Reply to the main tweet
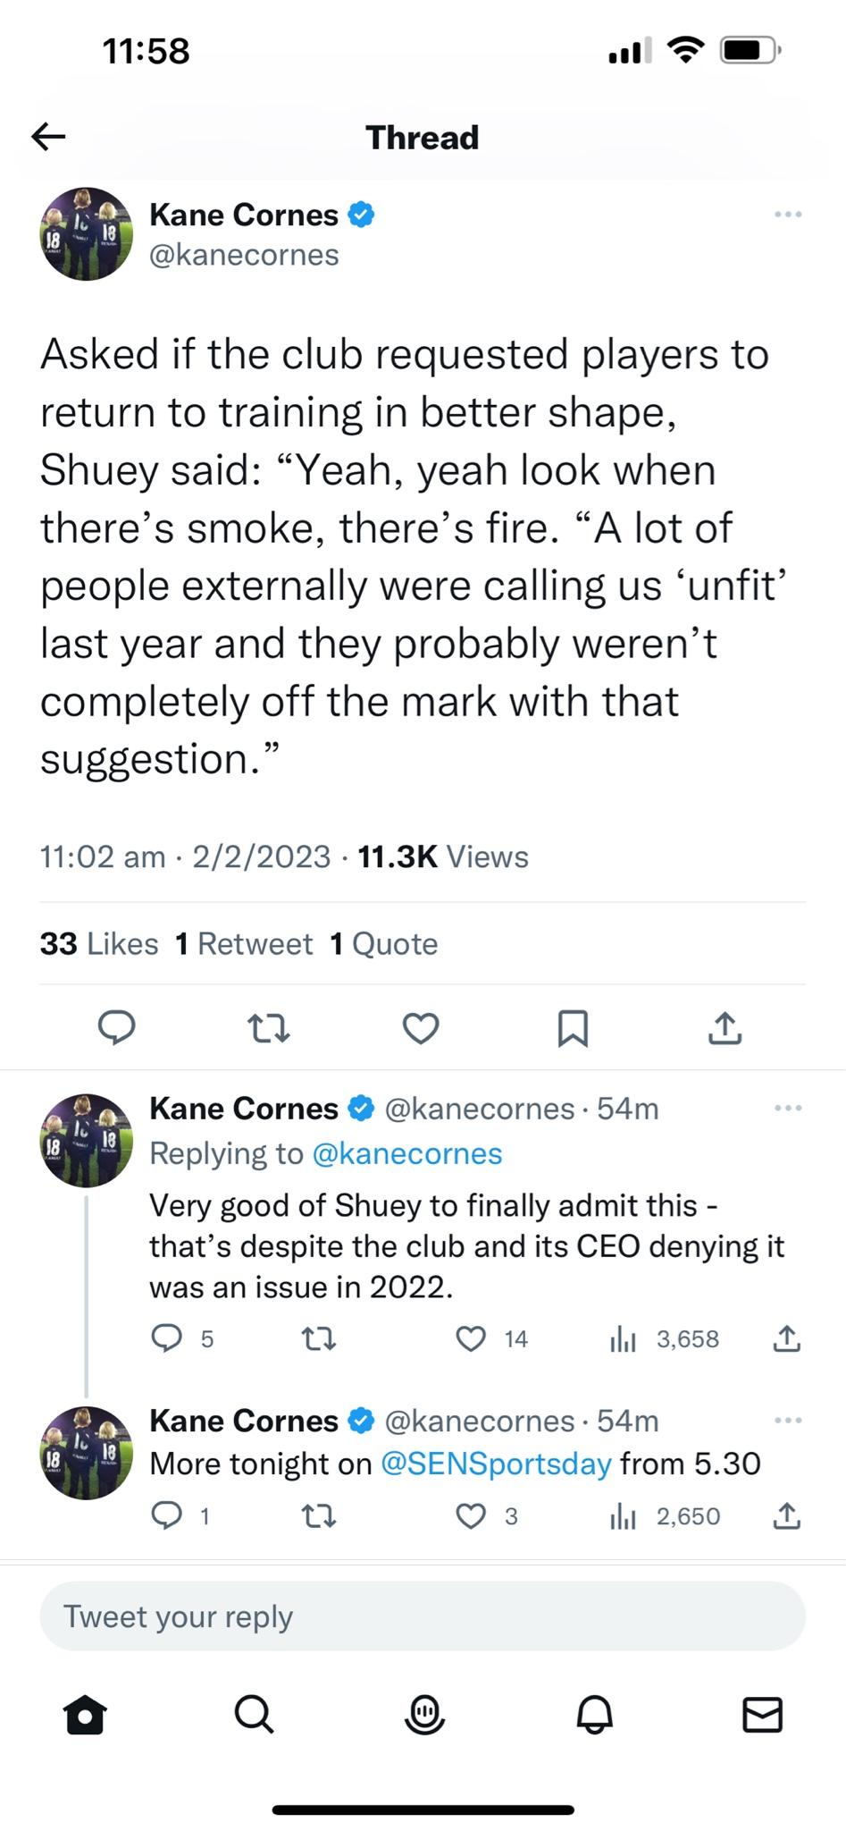 tap(116, 1028)
